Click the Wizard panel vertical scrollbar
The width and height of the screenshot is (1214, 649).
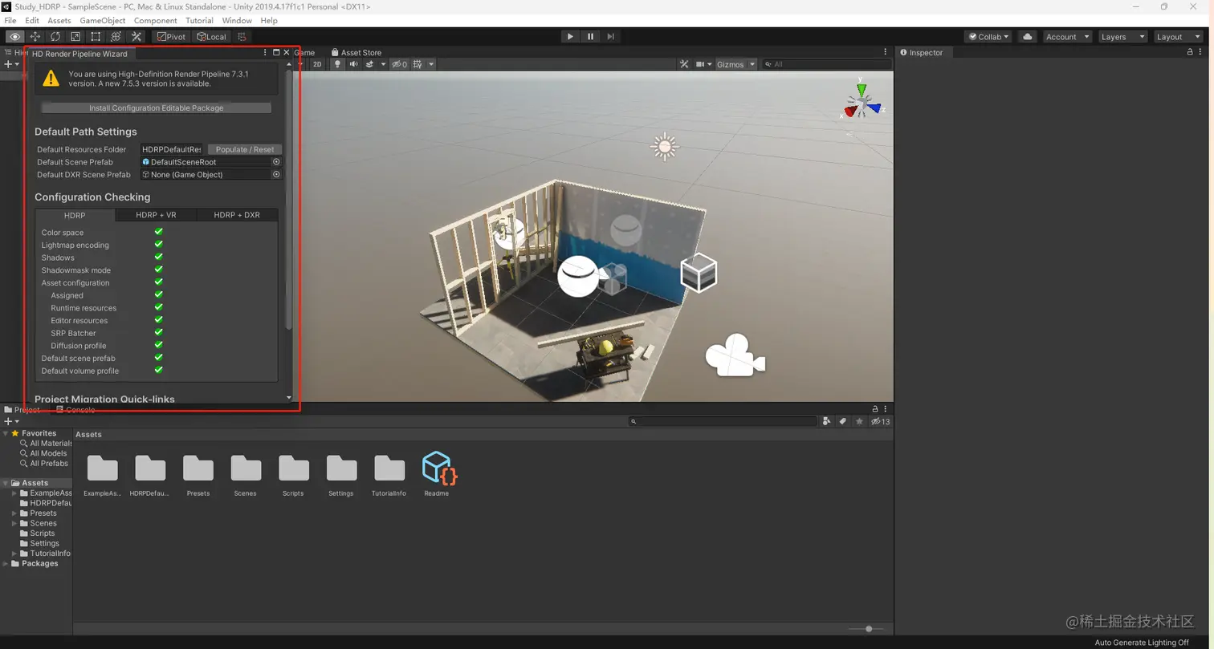click(x=289, y=201)
